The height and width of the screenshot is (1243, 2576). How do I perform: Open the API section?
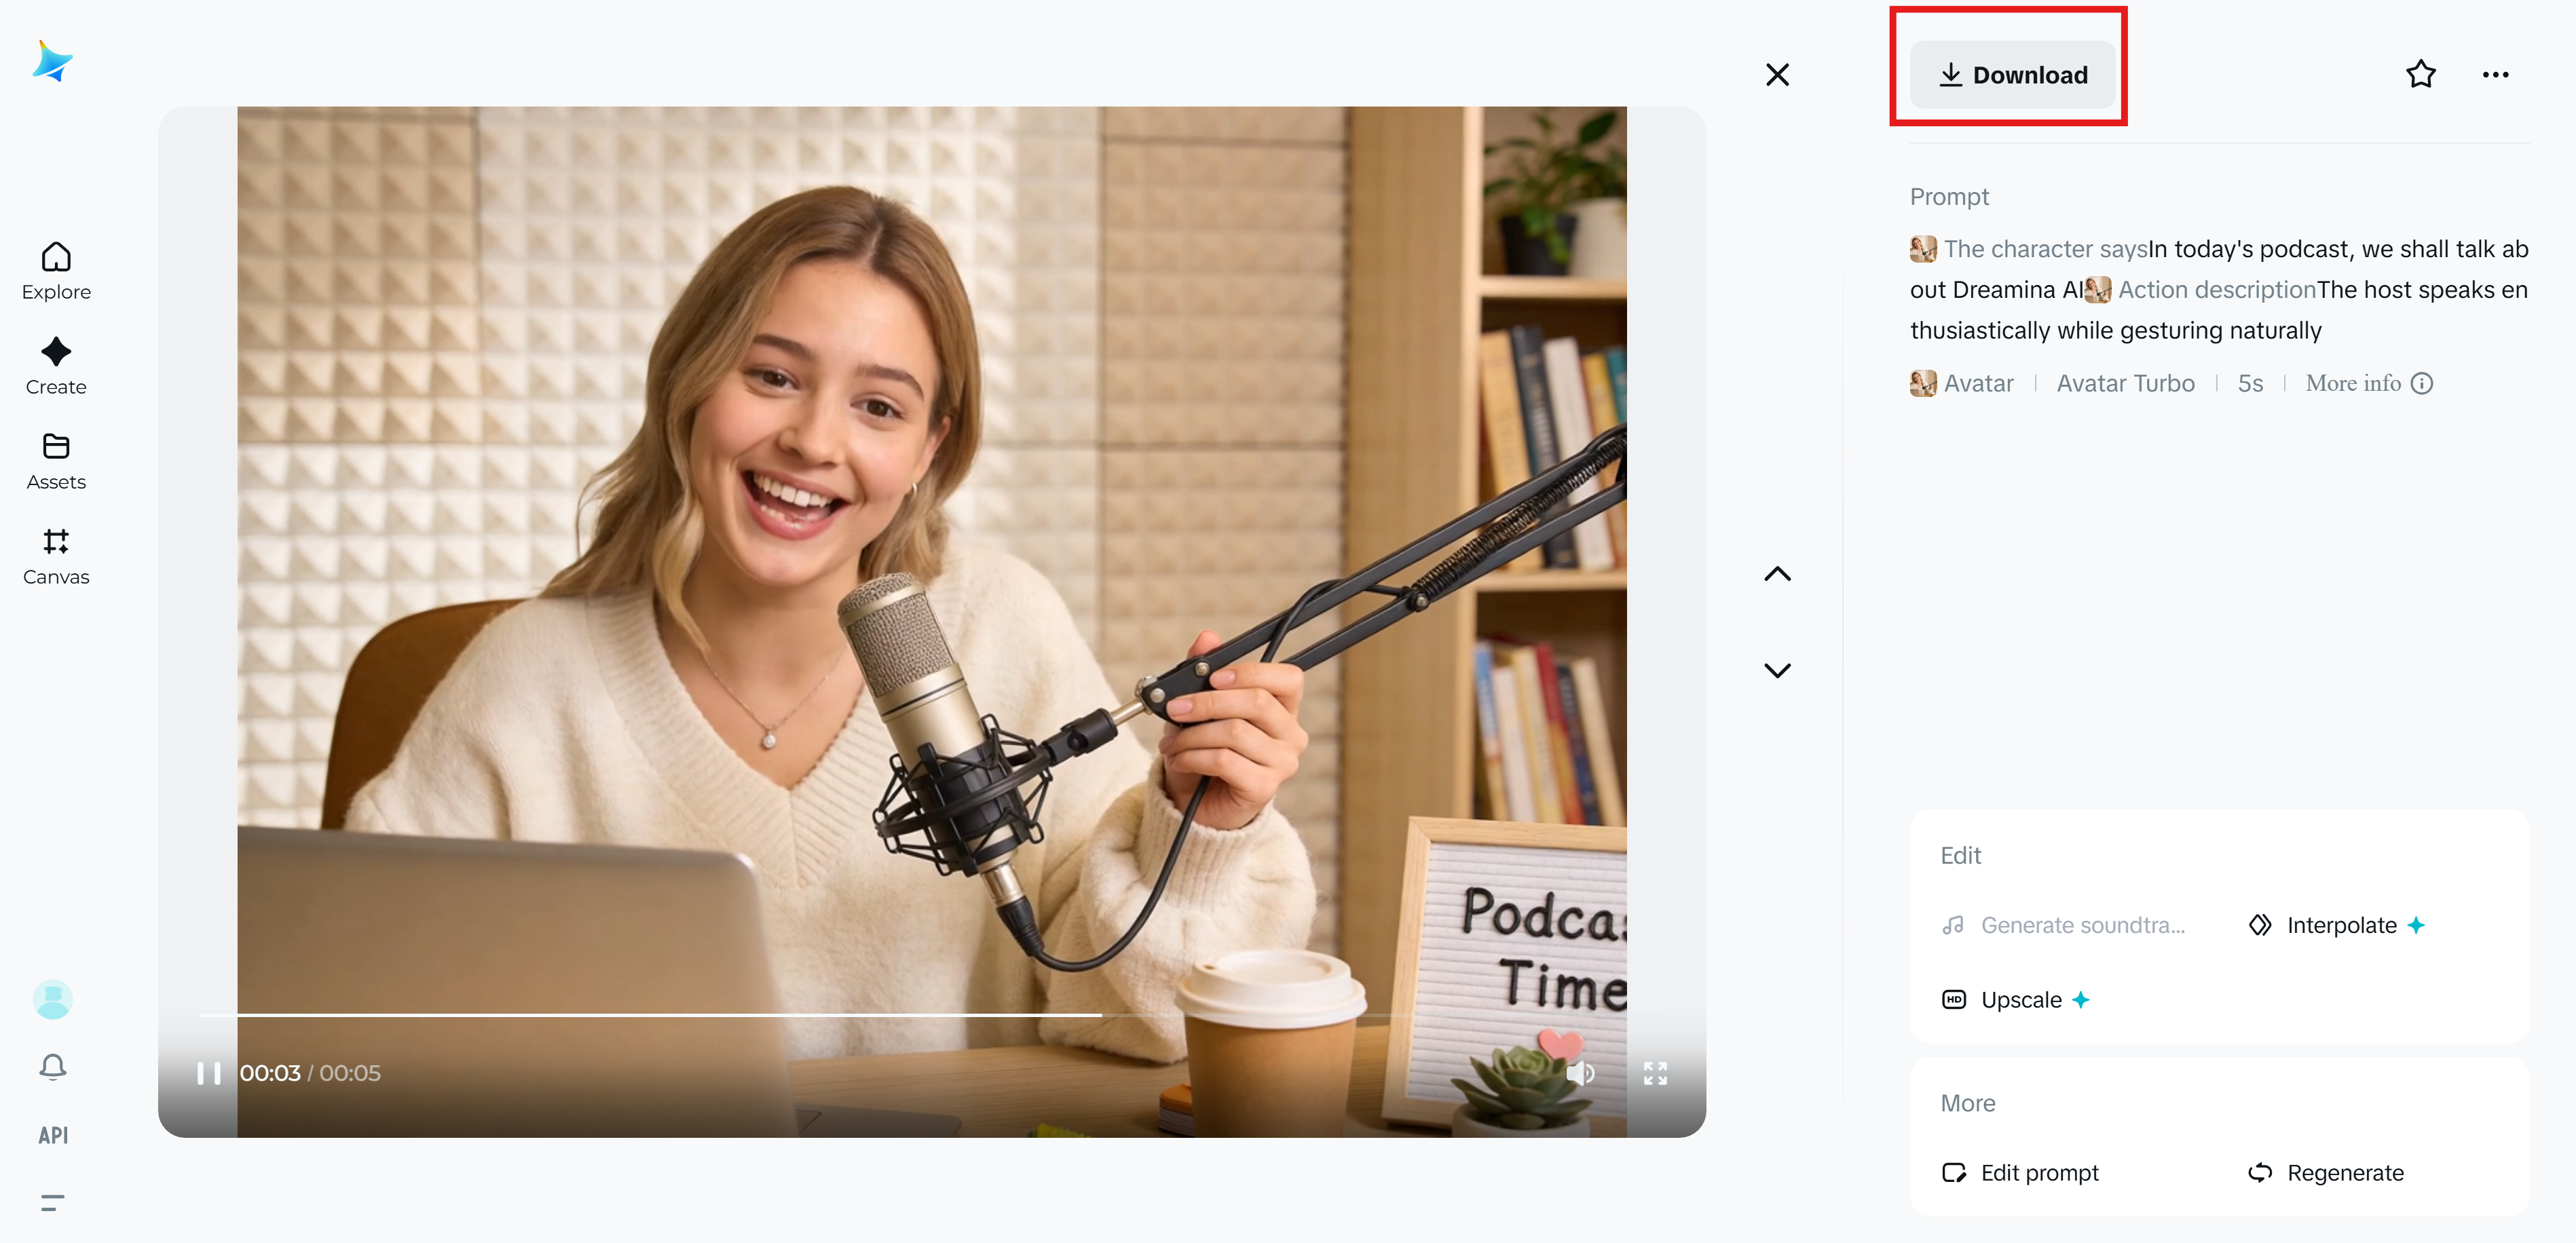click(53, 1135)
